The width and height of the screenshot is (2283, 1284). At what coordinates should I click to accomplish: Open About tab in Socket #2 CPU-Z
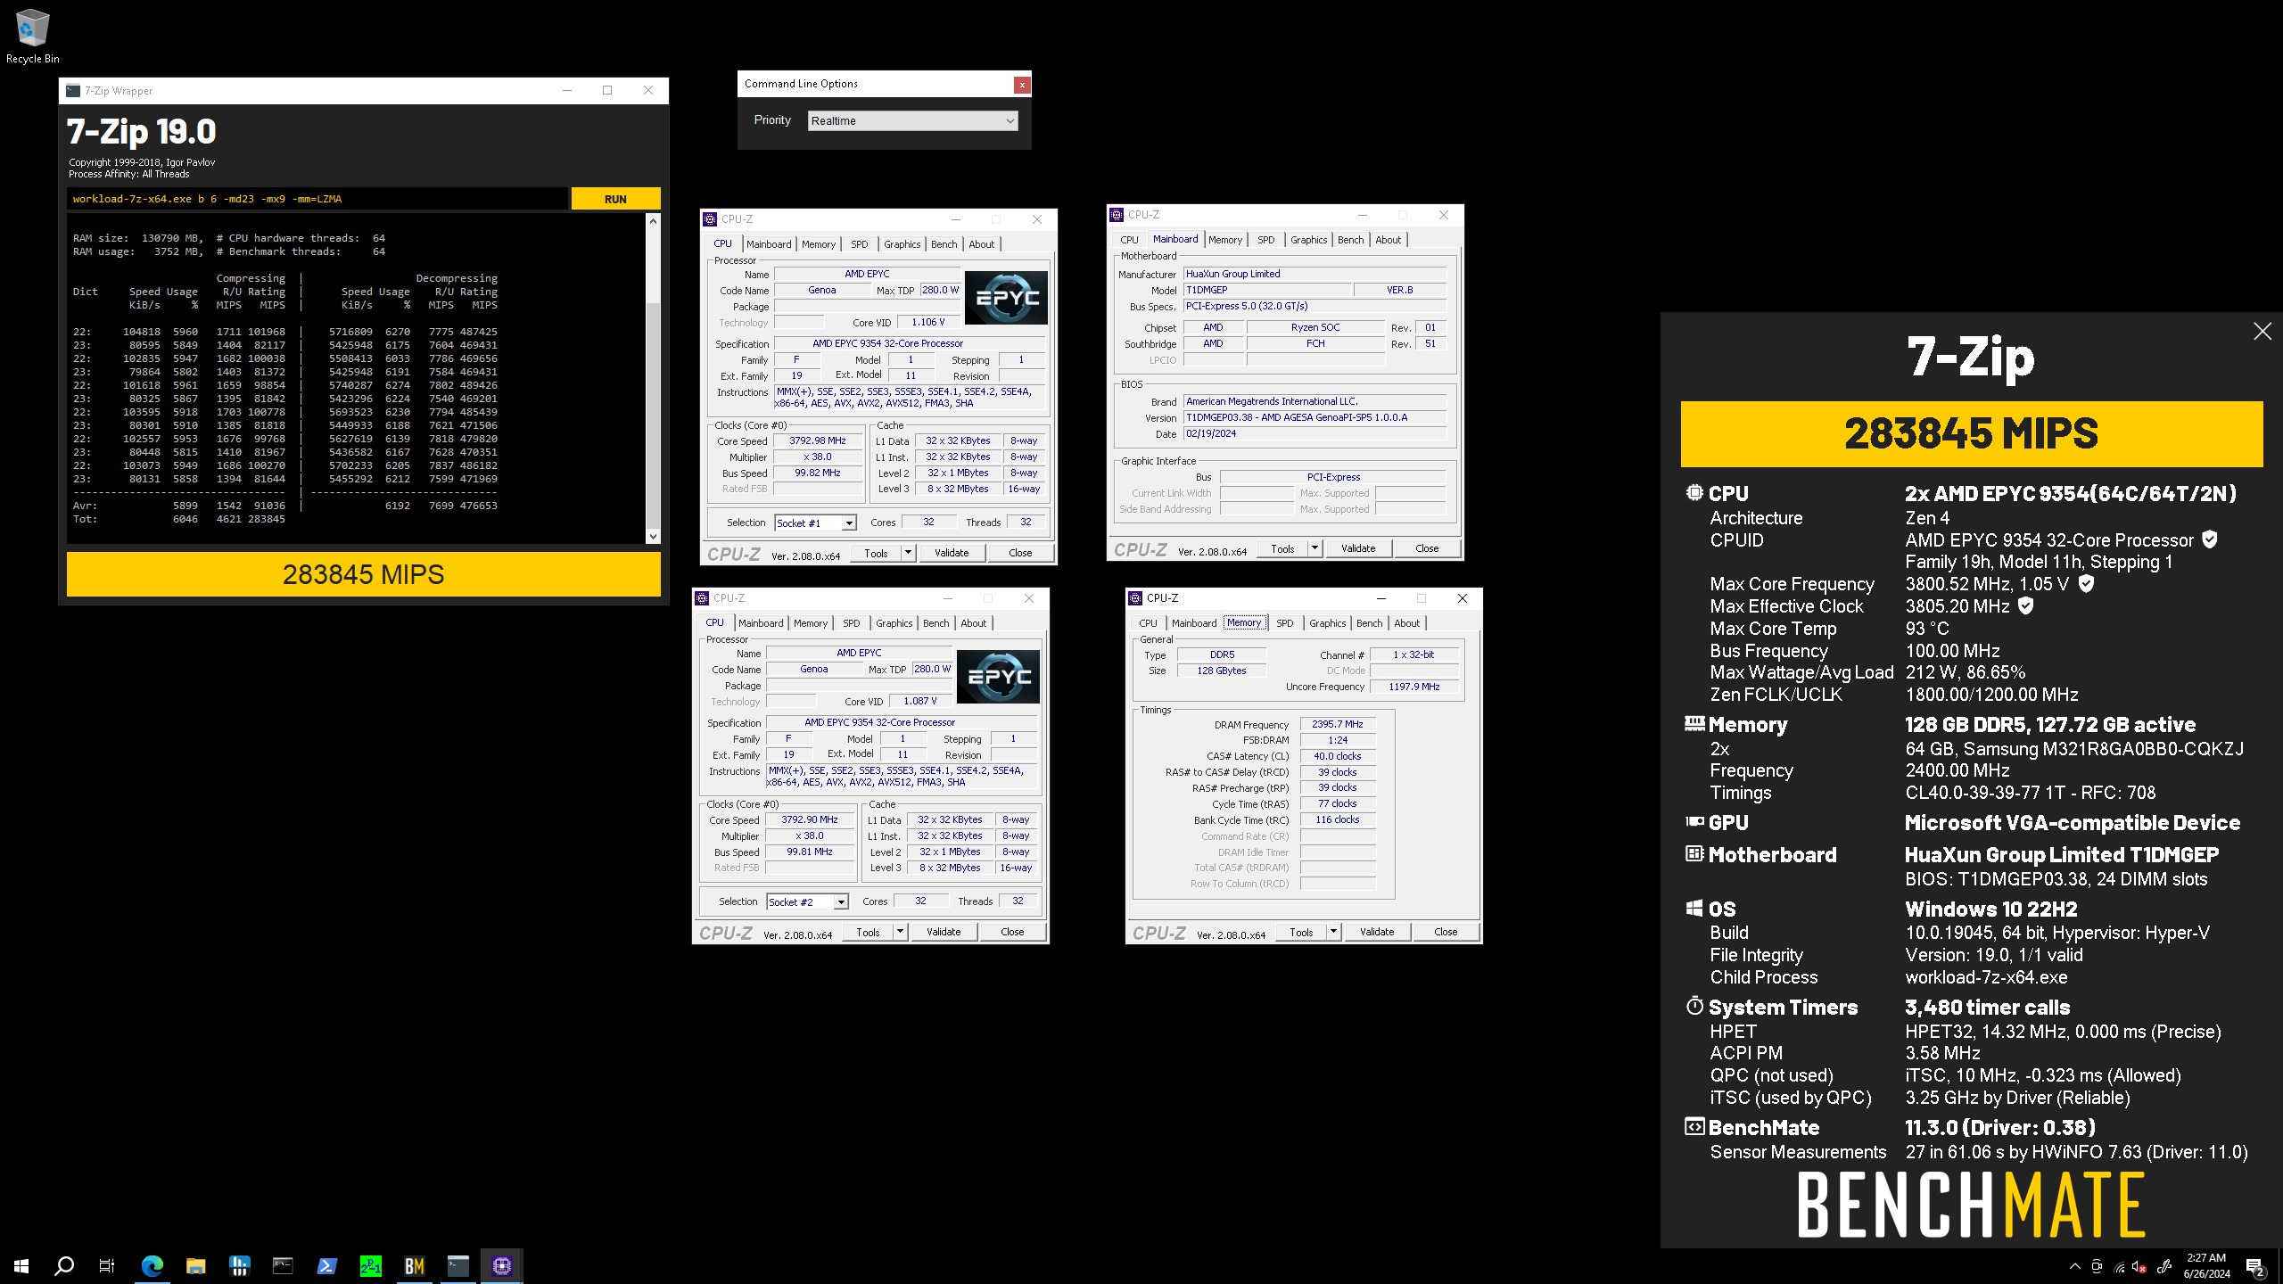coord(973,623)
